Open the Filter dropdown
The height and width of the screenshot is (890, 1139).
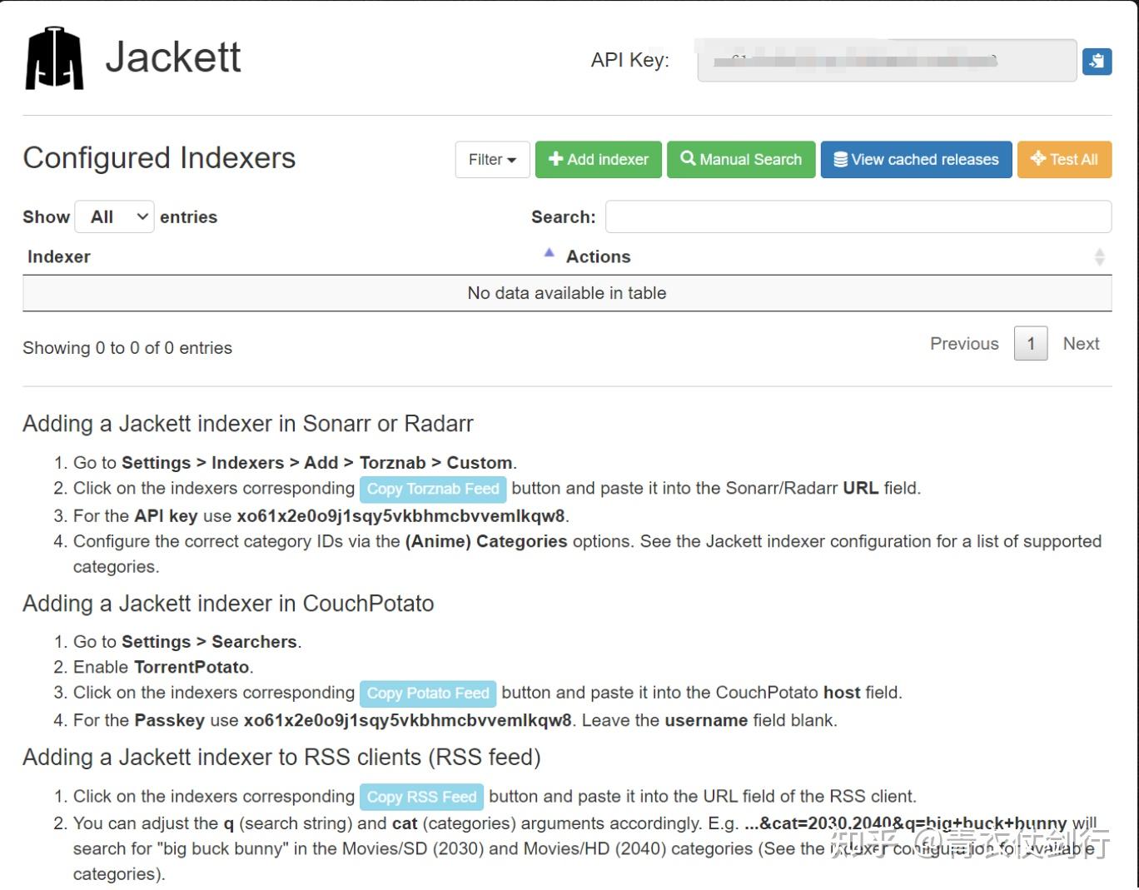tap(492, 159)
